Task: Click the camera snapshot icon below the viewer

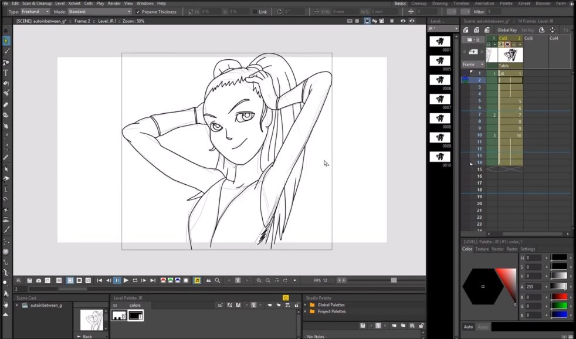Action: (39, 280)
